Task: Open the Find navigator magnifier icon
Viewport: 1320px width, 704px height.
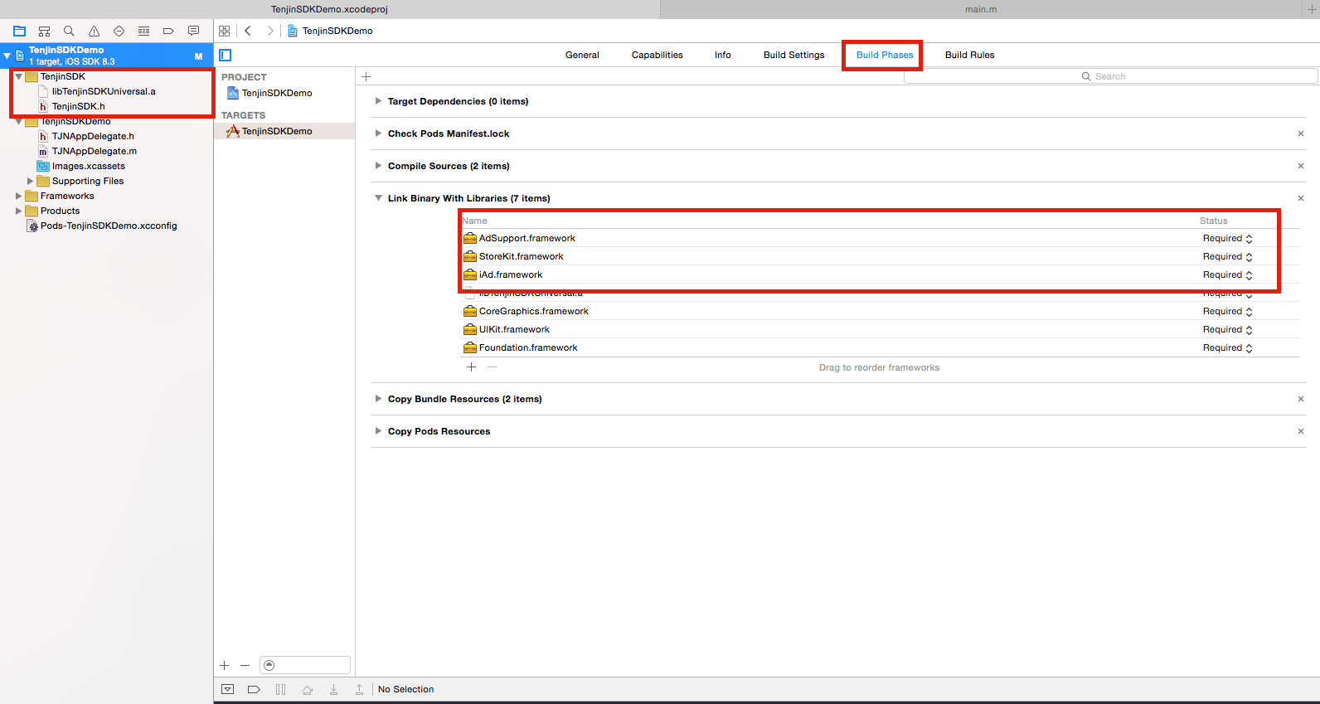Action: (x=70, y=31)
